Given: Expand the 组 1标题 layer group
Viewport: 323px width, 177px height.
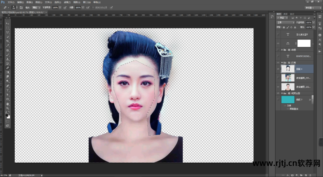Looking at the screenshot, I should pyautogui.click(x=282, y=50).
